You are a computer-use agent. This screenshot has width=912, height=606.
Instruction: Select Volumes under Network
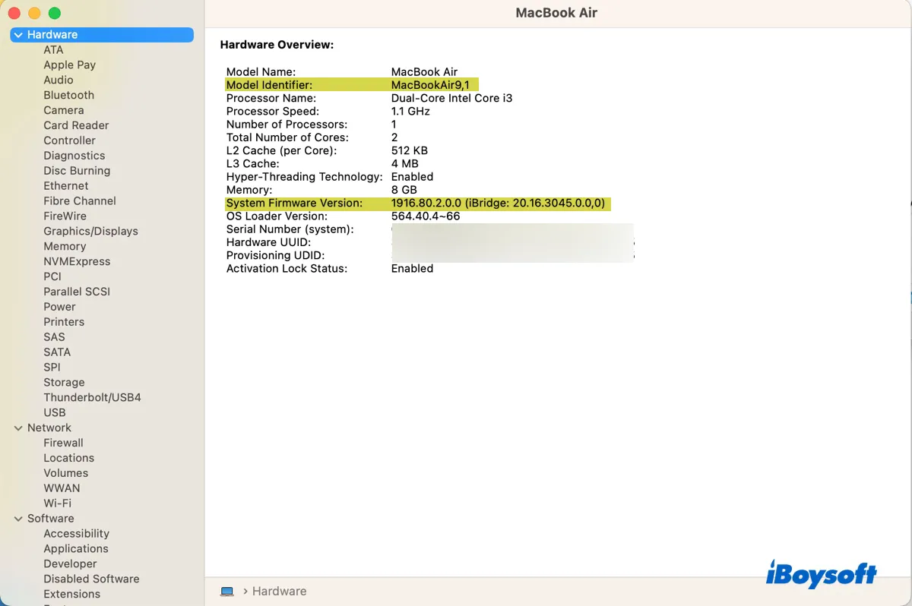click(65, 473)
